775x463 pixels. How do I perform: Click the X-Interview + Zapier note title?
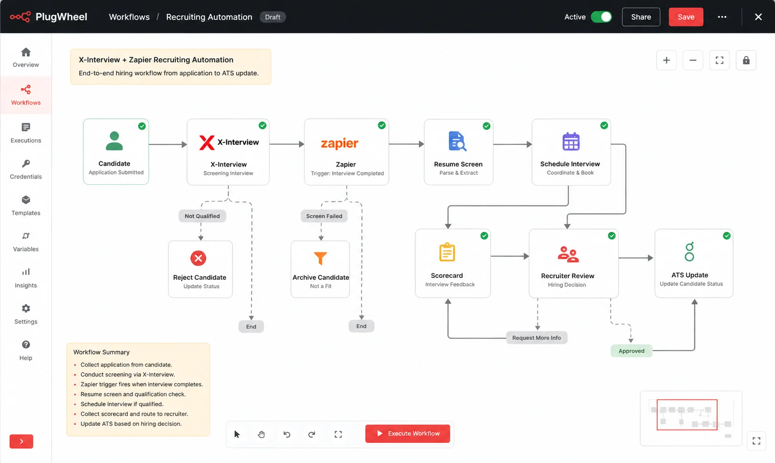156,60
